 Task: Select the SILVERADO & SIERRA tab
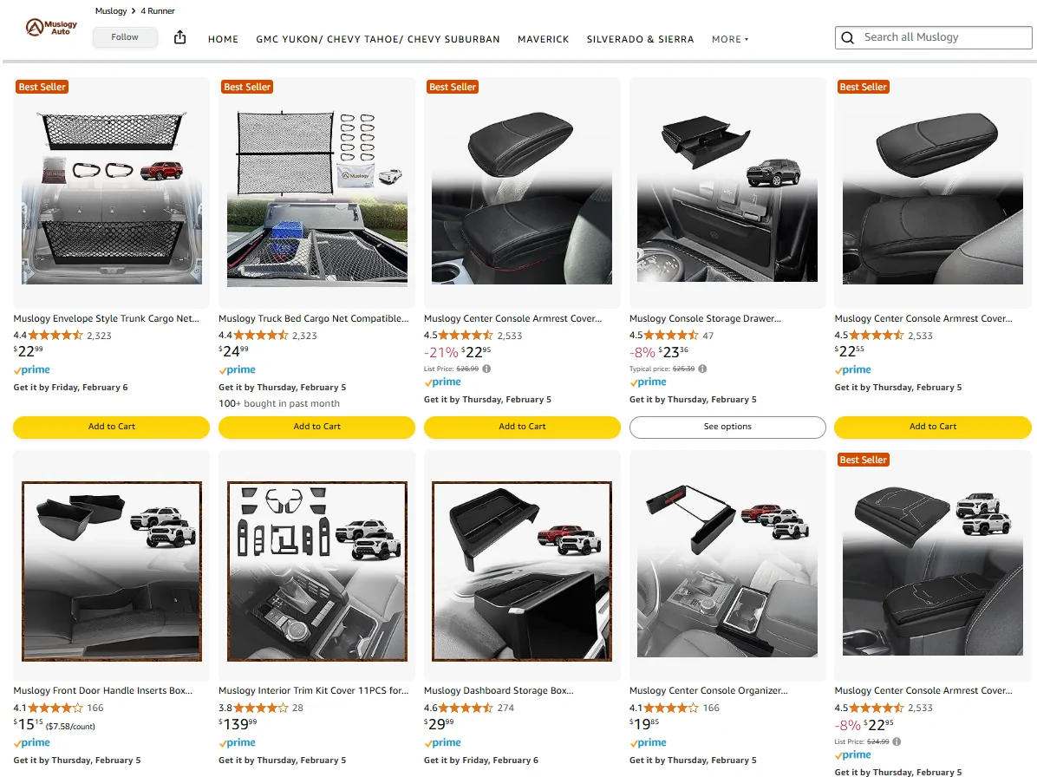coord(640,39)
